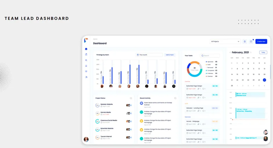Image resolution: width=273 pixels, height=148 pixels.
Task: Select February 14 on the calendar
Action: click(232, 74)
